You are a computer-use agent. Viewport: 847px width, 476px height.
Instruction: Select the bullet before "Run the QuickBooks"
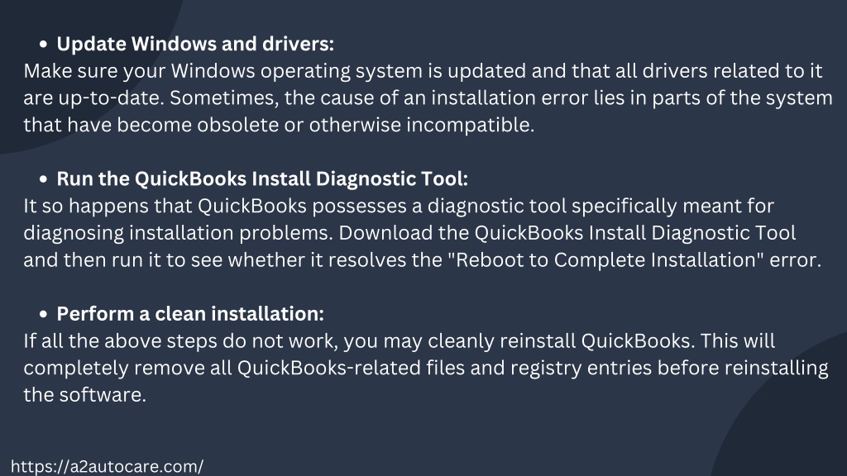[43, 179]
